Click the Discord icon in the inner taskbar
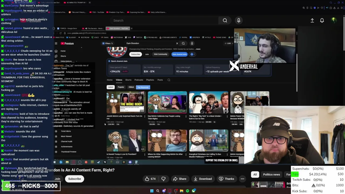Viewport: 345px width, 194px height. 130,162
